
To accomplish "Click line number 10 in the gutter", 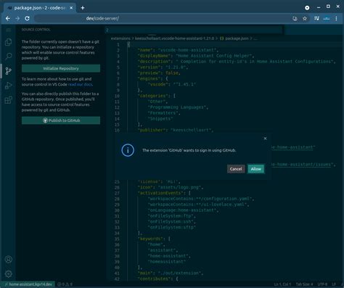I will [x=117, y=96].
